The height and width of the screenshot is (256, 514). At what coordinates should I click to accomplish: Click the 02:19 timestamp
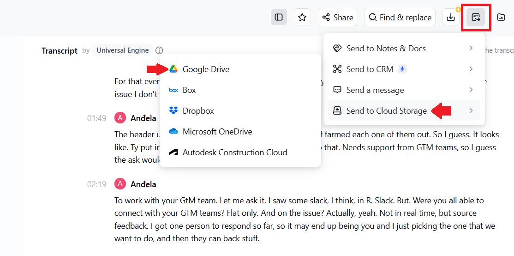pos(96,184)
